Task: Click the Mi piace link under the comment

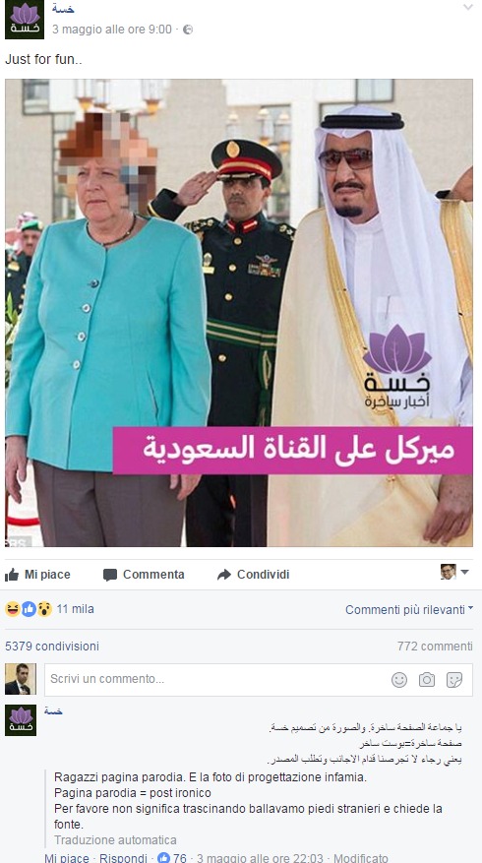Action: click(x=67, y=858)
